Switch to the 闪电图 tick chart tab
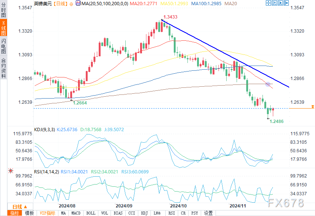 (3, 46)
